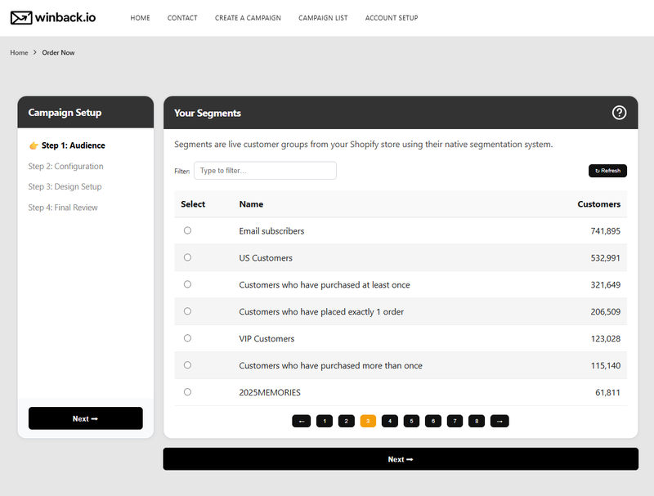Open Step 2: Configuration in the sidebar
The width and height of the screenshot is (654, 496).
tap(65, 167)
